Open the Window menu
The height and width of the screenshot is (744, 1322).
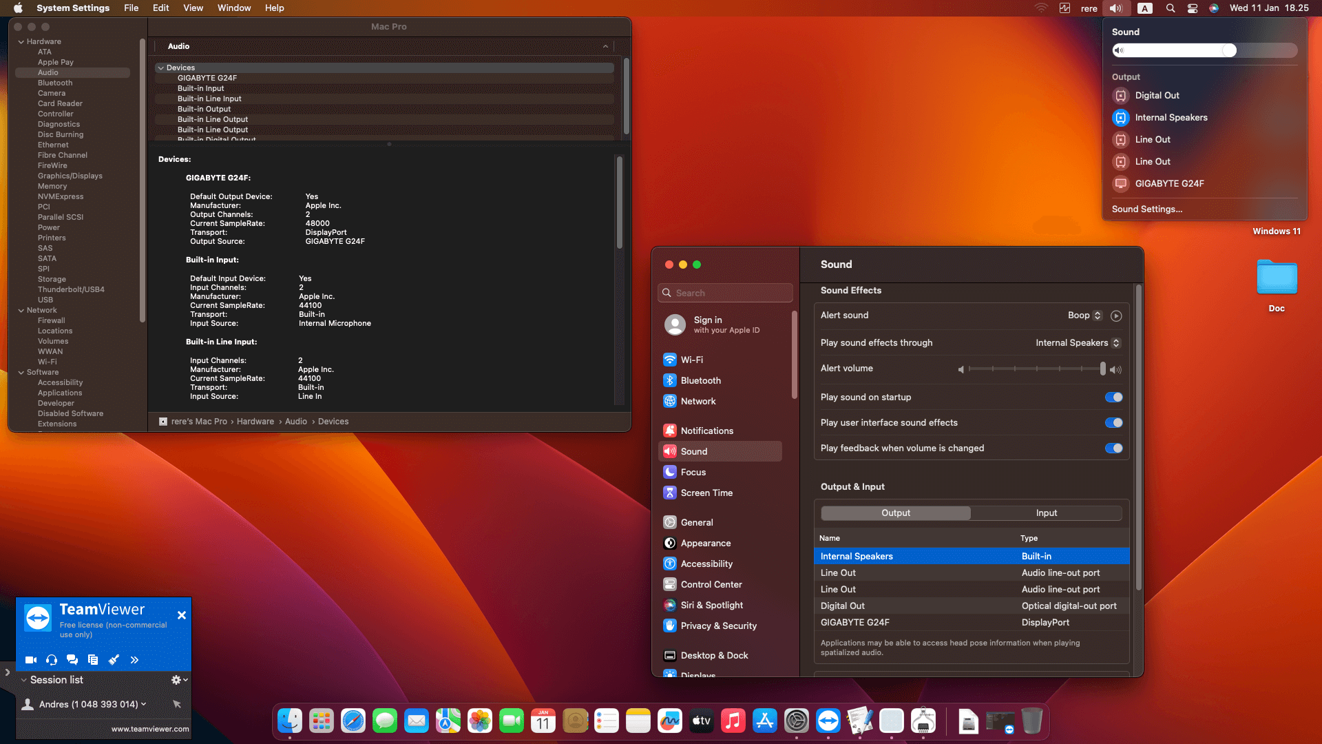pyautogui.click(x=234, y=8)
